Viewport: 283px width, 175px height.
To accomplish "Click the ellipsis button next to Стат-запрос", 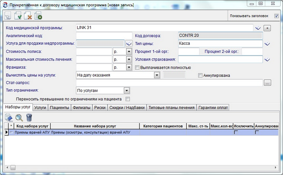I will (267, 83).
